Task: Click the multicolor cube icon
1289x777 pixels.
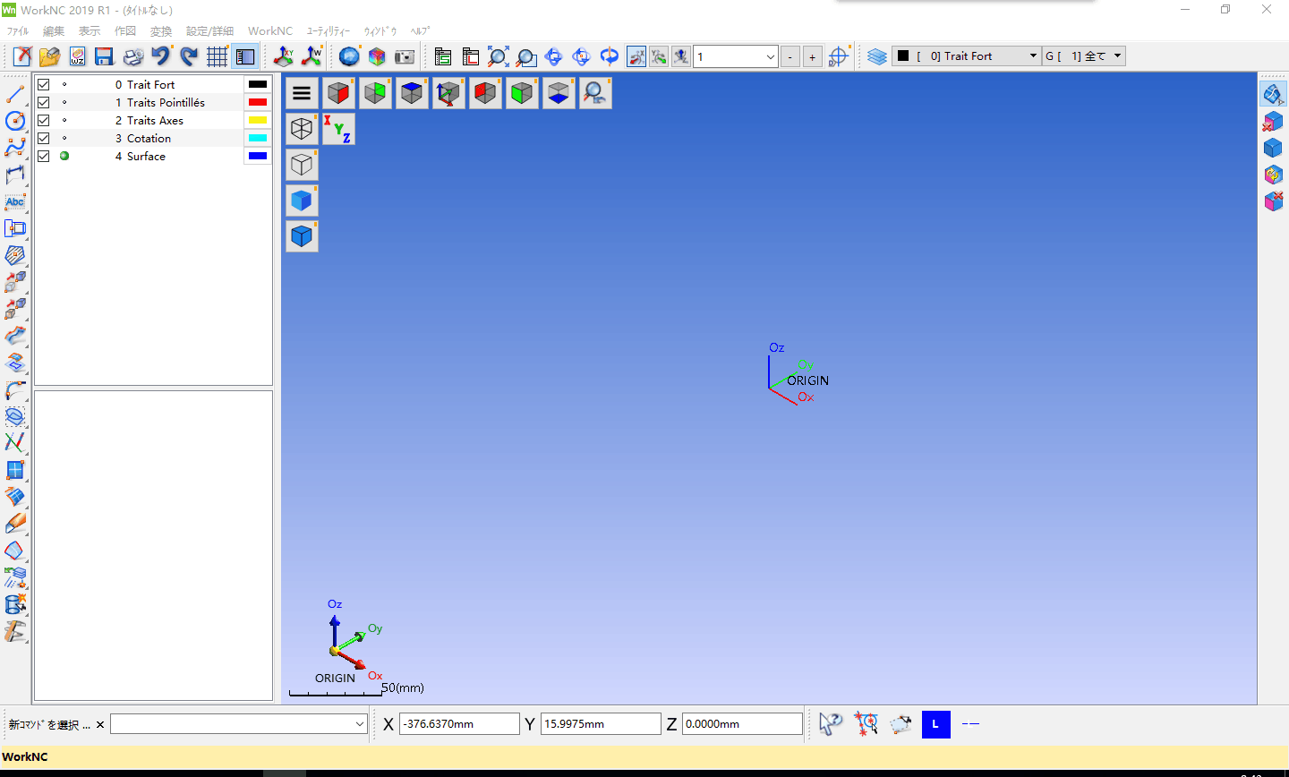Action: (x=377, y=56)
